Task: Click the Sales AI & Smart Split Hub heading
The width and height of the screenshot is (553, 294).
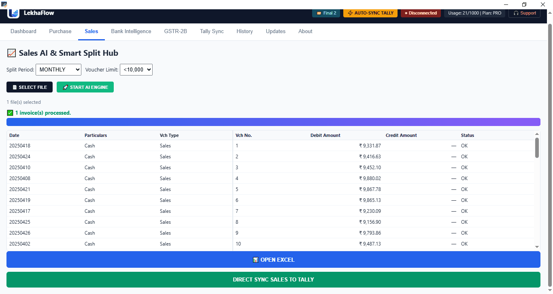Action: click(x=63, y=53)
